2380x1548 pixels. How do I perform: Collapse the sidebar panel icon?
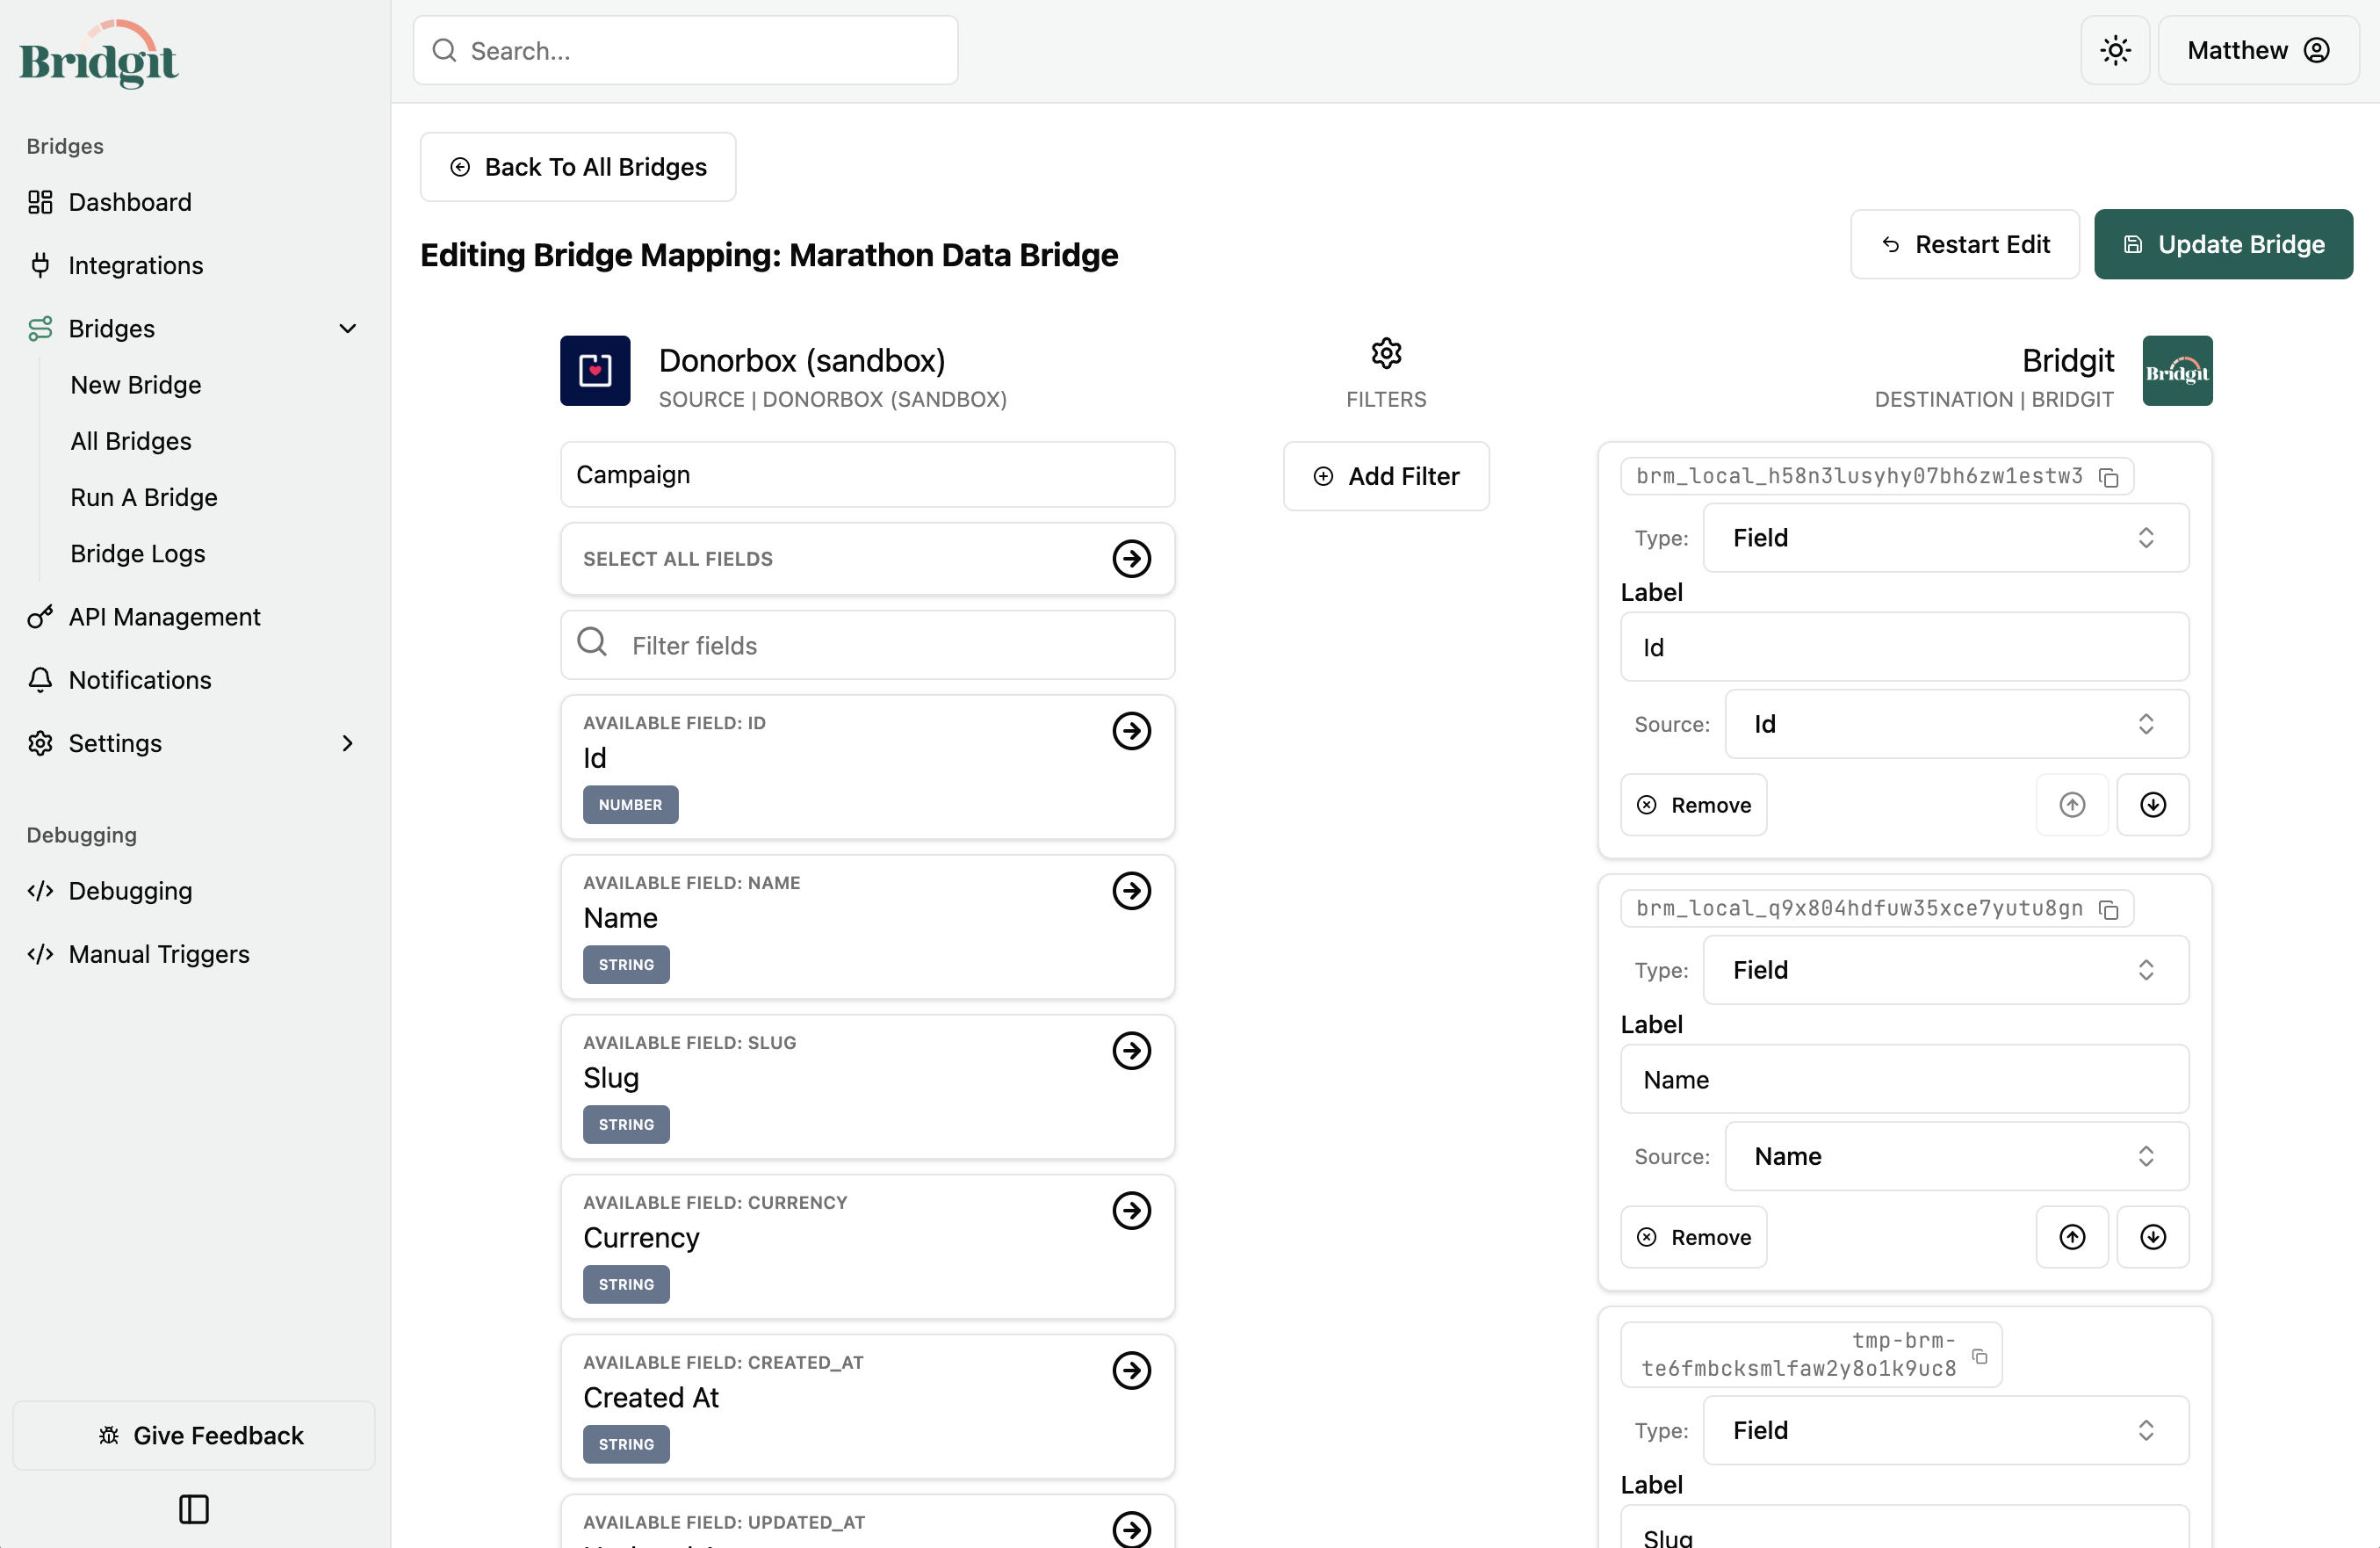pos(194,1508)
